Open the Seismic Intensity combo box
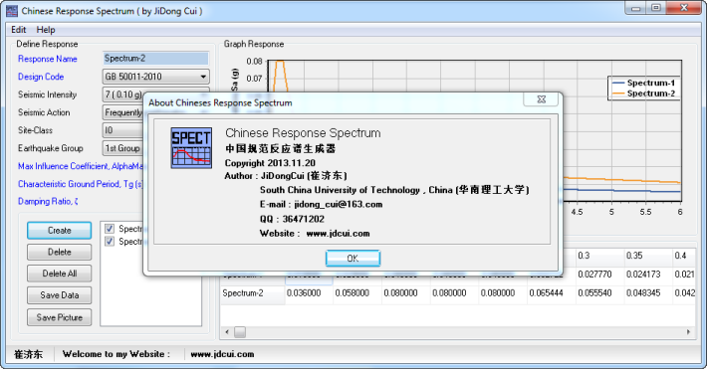 122,94
